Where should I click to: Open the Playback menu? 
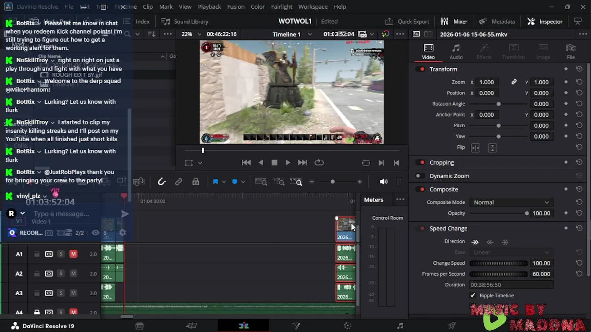pos(209,6)
